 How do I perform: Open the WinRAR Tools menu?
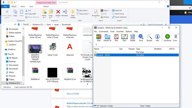coord(112,31)
